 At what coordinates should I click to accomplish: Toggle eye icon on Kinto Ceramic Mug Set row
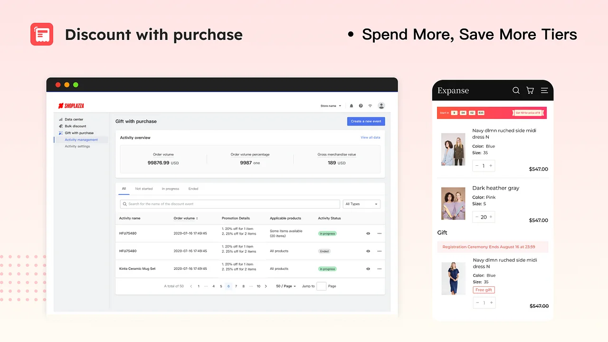click(368, 268)
